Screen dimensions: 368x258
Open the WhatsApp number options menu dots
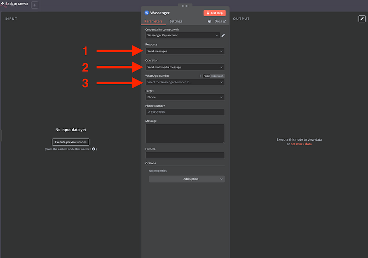(200, 76)
